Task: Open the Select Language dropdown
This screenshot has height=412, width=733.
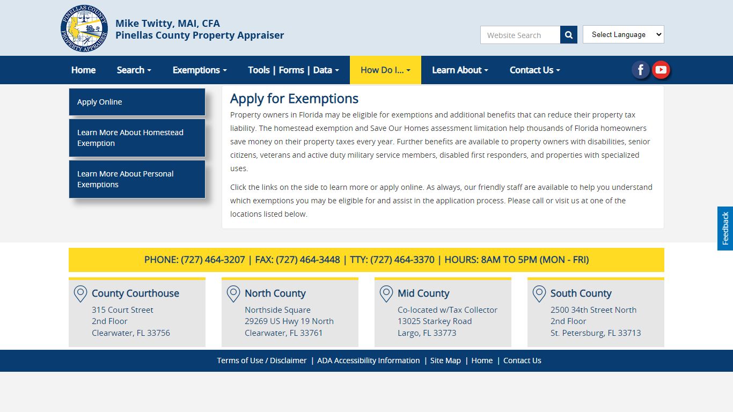Action: tap(624, 34)
